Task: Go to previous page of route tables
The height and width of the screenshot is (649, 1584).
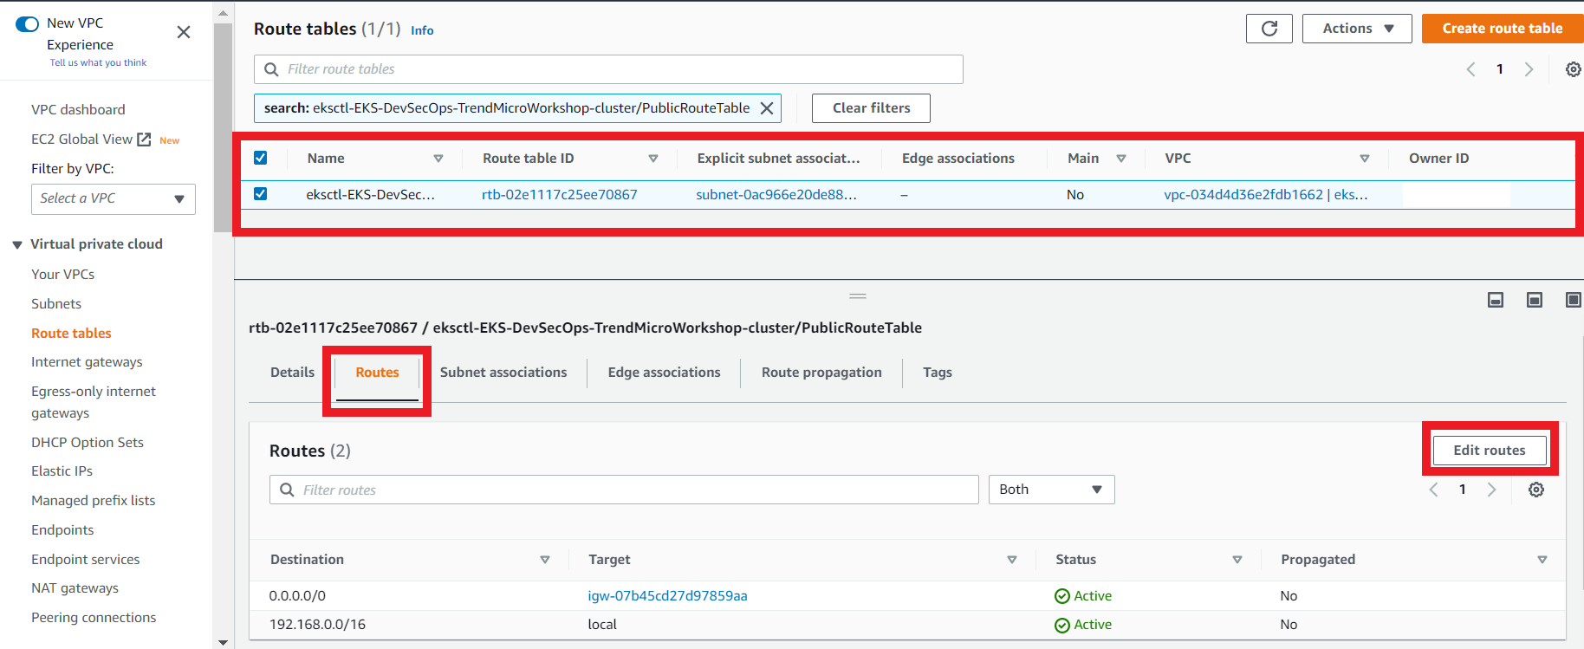Action: (x=1470, y=69)
